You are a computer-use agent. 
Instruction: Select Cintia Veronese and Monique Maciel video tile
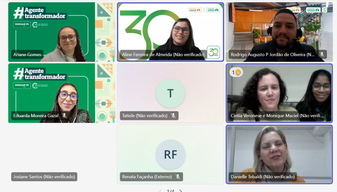point(279,93)
